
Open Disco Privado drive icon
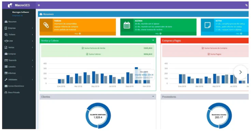click(6, 92)
